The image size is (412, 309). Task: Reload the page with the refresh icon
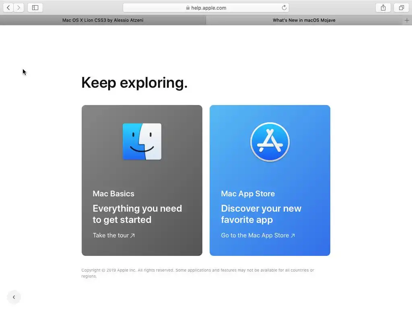tap(284, 8)
